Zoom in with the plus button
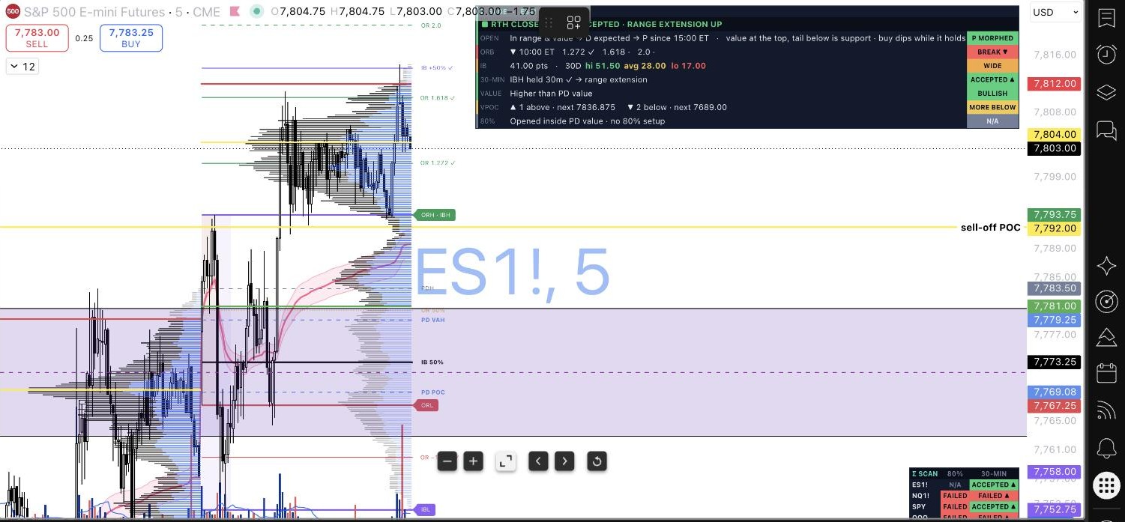 [473, 461]
